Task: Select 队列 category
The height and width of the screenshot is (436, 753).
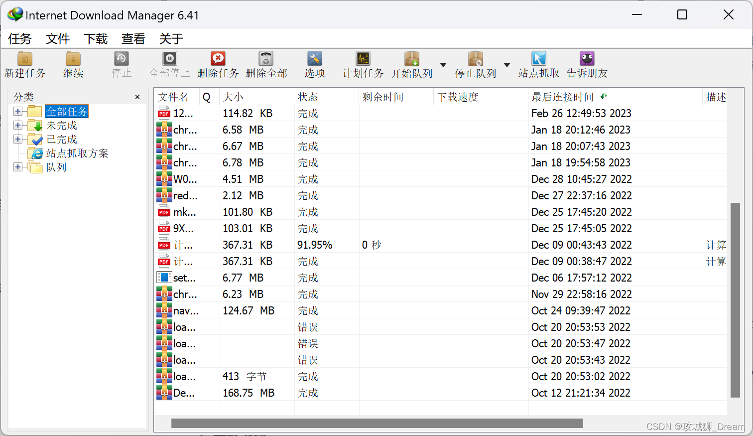Action: click(x=56, y=167)
